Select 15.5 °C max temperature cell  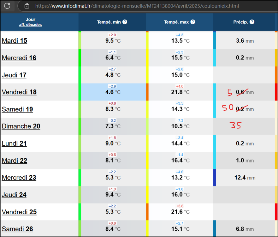point(180,58)
